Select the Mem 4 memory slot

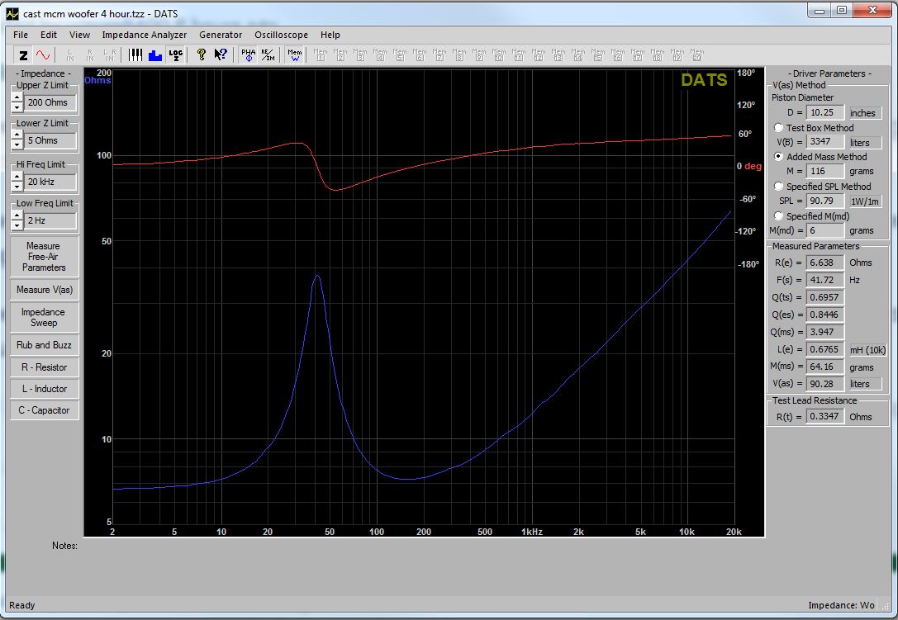(380, 55)
